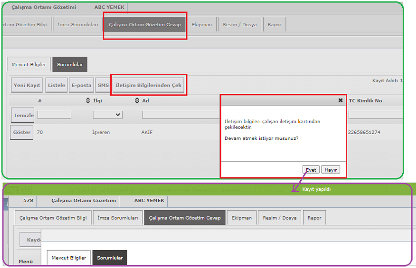Viewport: 416px width, 268px height.
Task: Close the confirmation dialog with the X
Action: pos(340,100)
